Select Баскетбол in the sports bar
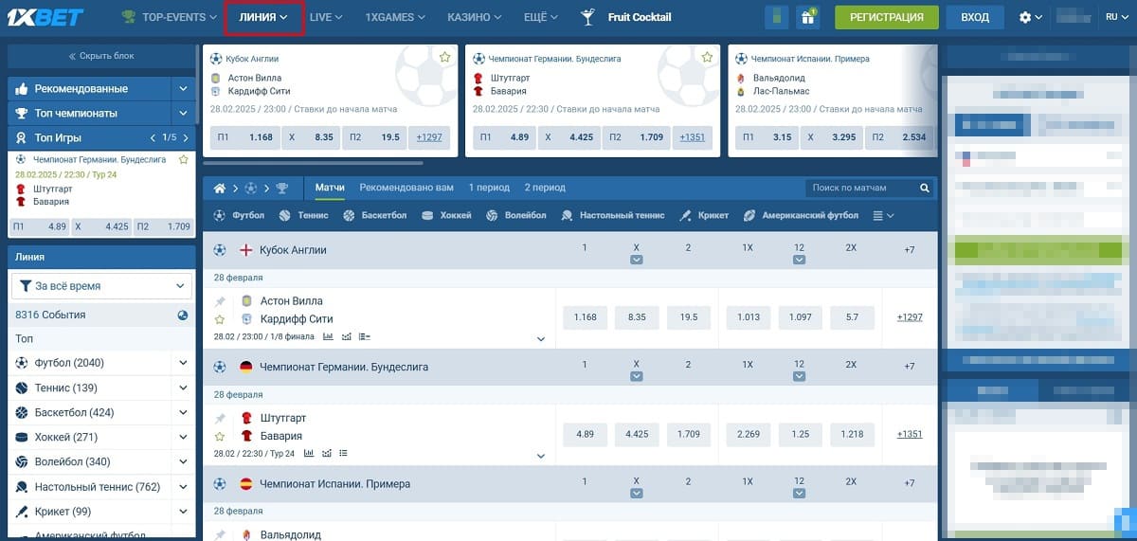This screenshot has height=541, width=1137. pyautogui.click(x=375, y=216)
